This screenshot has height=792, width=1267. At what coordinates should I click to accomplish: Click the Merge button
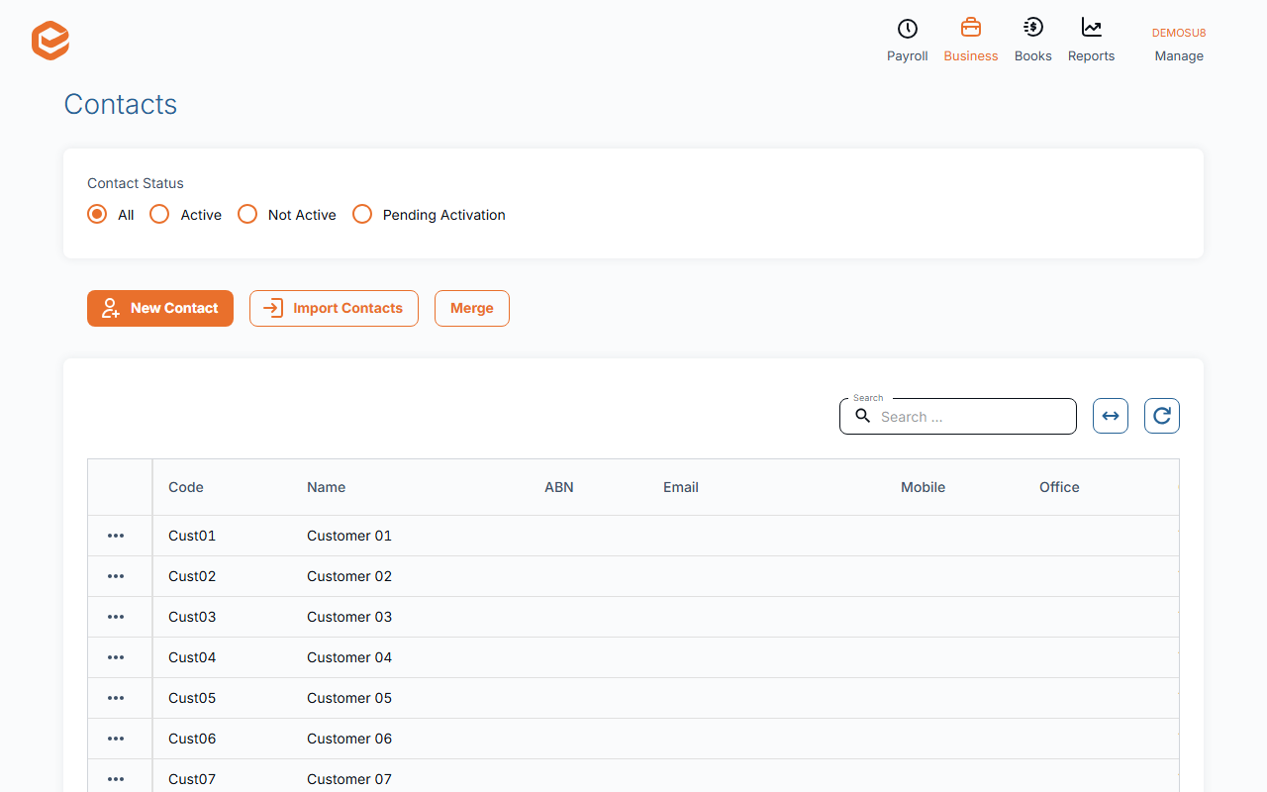point(472,308)
